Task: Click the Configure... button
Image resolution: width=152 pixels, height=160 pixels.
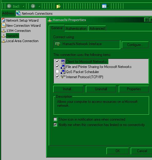Action: coord(135,45)
